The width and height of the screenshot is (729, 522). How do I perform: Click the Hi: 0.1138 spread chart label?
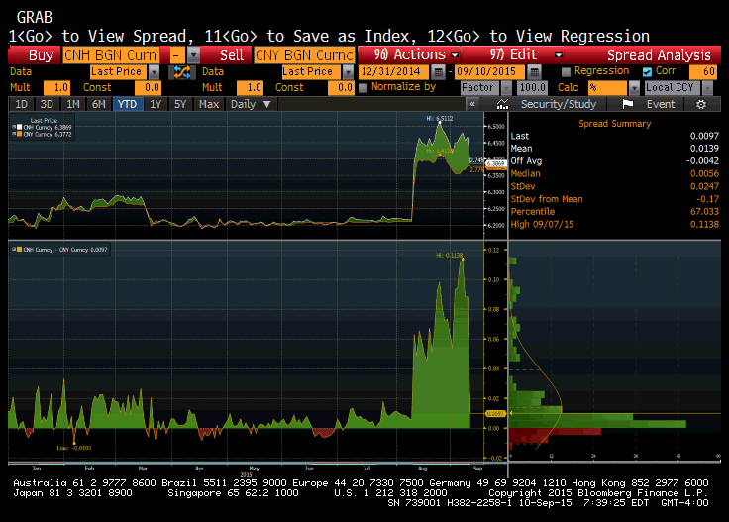point(449,255)
